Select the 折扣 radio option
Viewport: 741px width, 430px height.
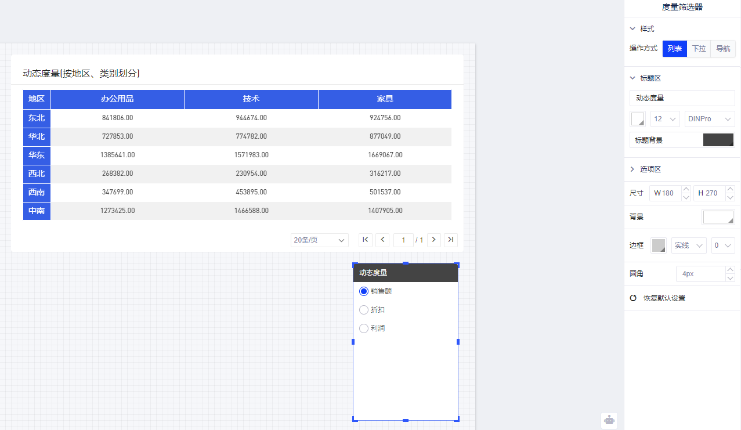(364, 310)
